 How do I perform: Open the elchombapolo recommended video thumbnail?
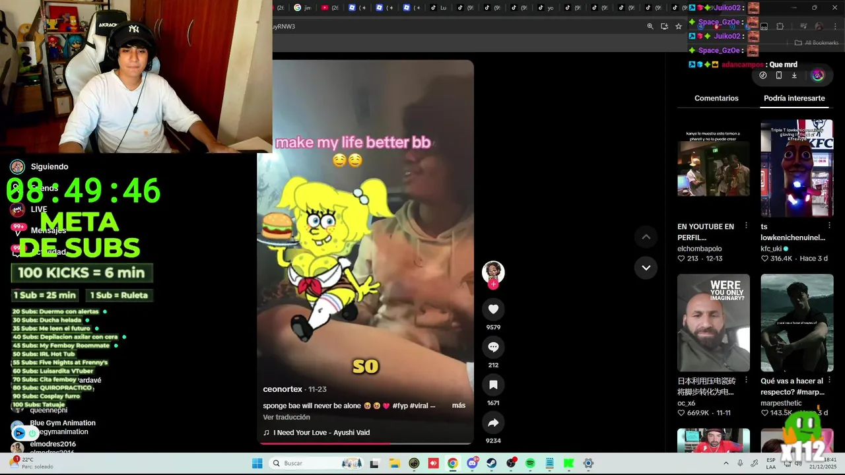(x=714, y=168)
